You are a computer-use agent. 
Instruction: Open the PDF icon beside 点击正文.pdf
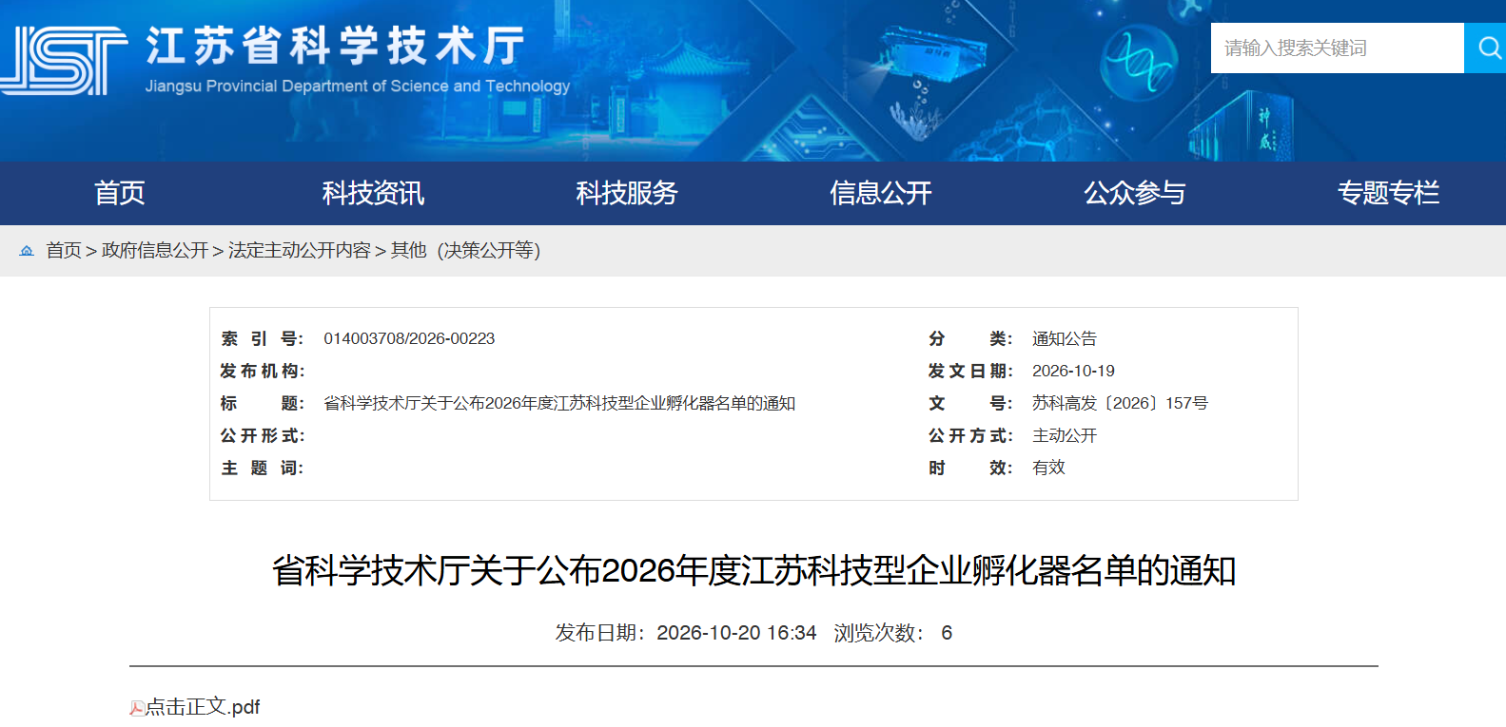pyautogui.click(x=137, y=708)
